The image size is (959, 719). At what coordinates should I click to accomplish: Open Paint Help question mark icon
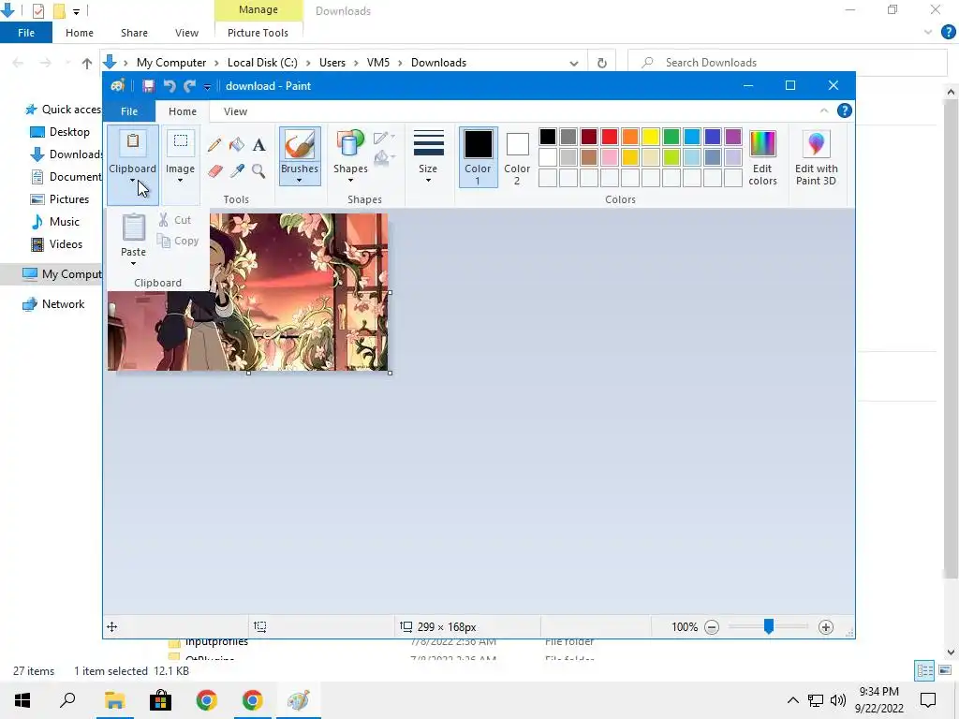pyautogui.click(x=844, y=110)
